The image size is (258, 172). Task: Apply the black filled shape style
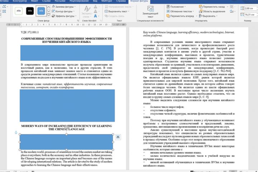click(x=30, y=11)
